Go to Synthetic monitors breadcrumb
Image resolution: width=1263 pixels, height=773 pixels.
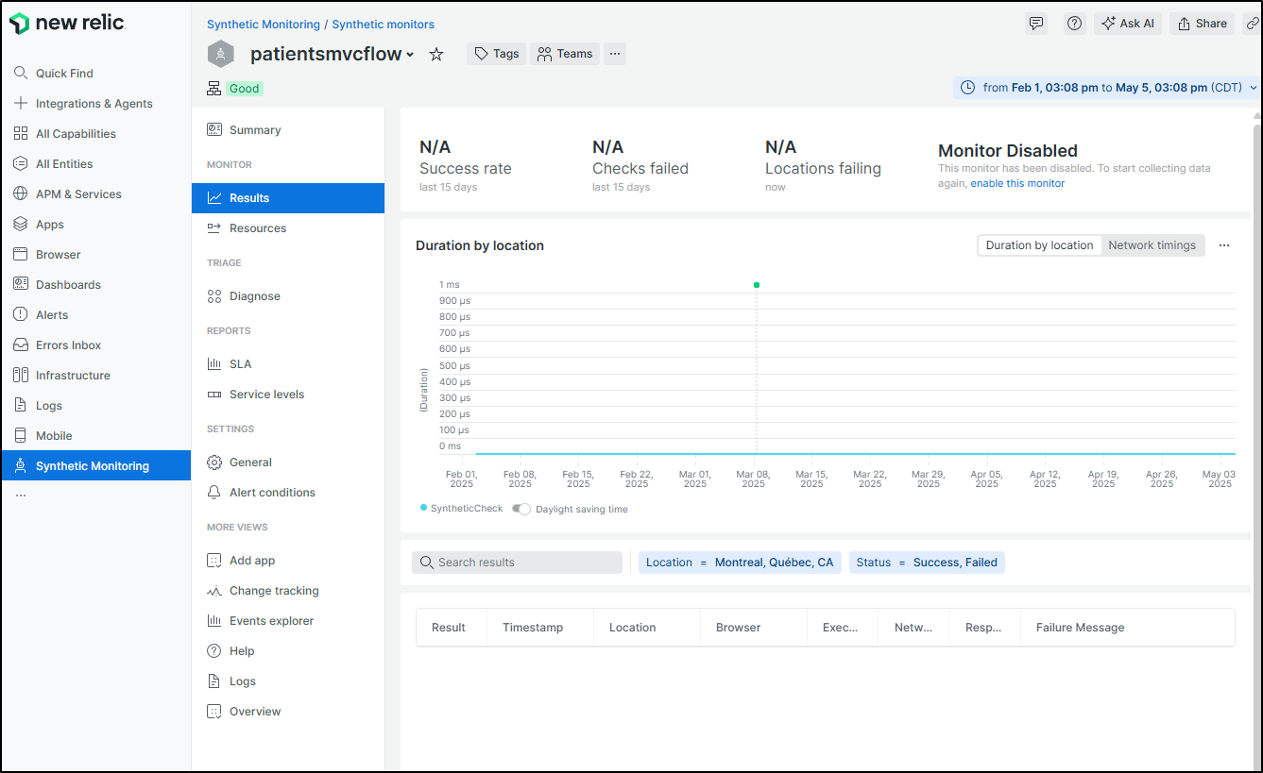pos(384,24)
